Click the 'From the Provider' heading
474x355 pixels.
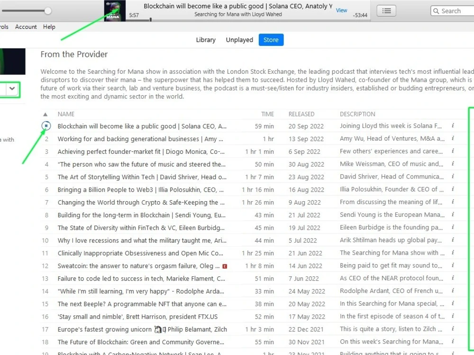pyautogui.click(x=74, y=54)
